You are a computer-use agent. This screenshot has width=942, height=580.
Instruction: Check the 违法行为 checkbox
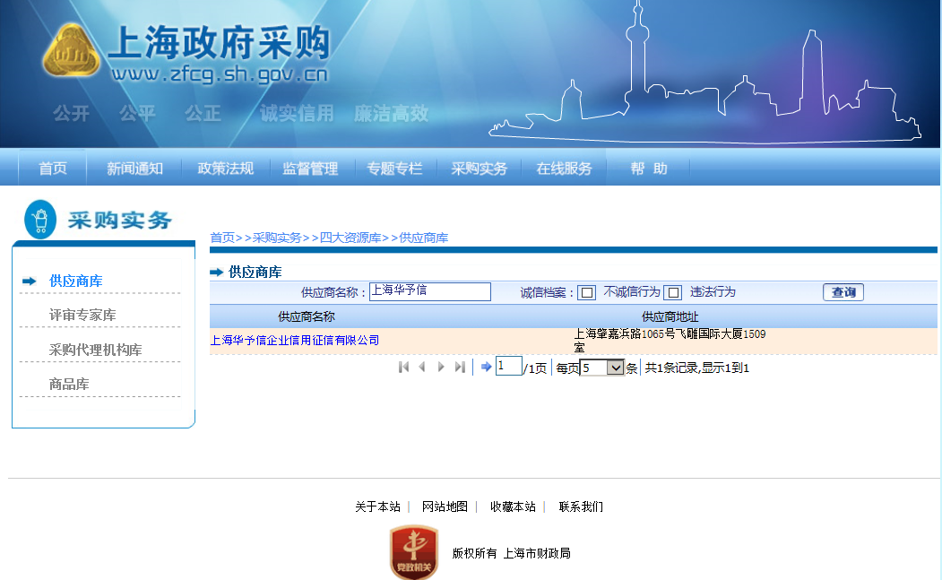[x=672, y=293]
